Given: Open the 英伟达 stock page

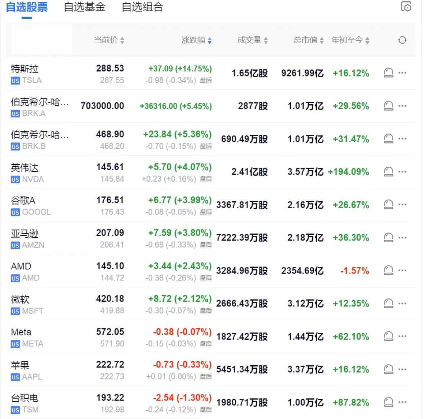Looking at the screenshot, I should click(x=25, y=168).
